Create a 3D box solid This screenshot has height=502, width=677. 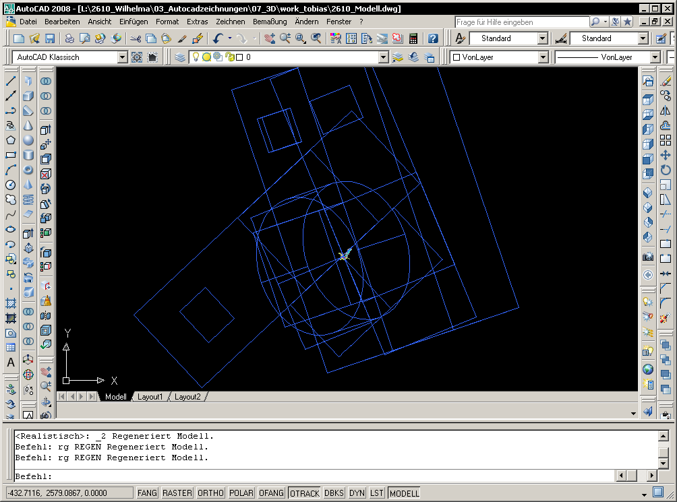tap(28, 96)
